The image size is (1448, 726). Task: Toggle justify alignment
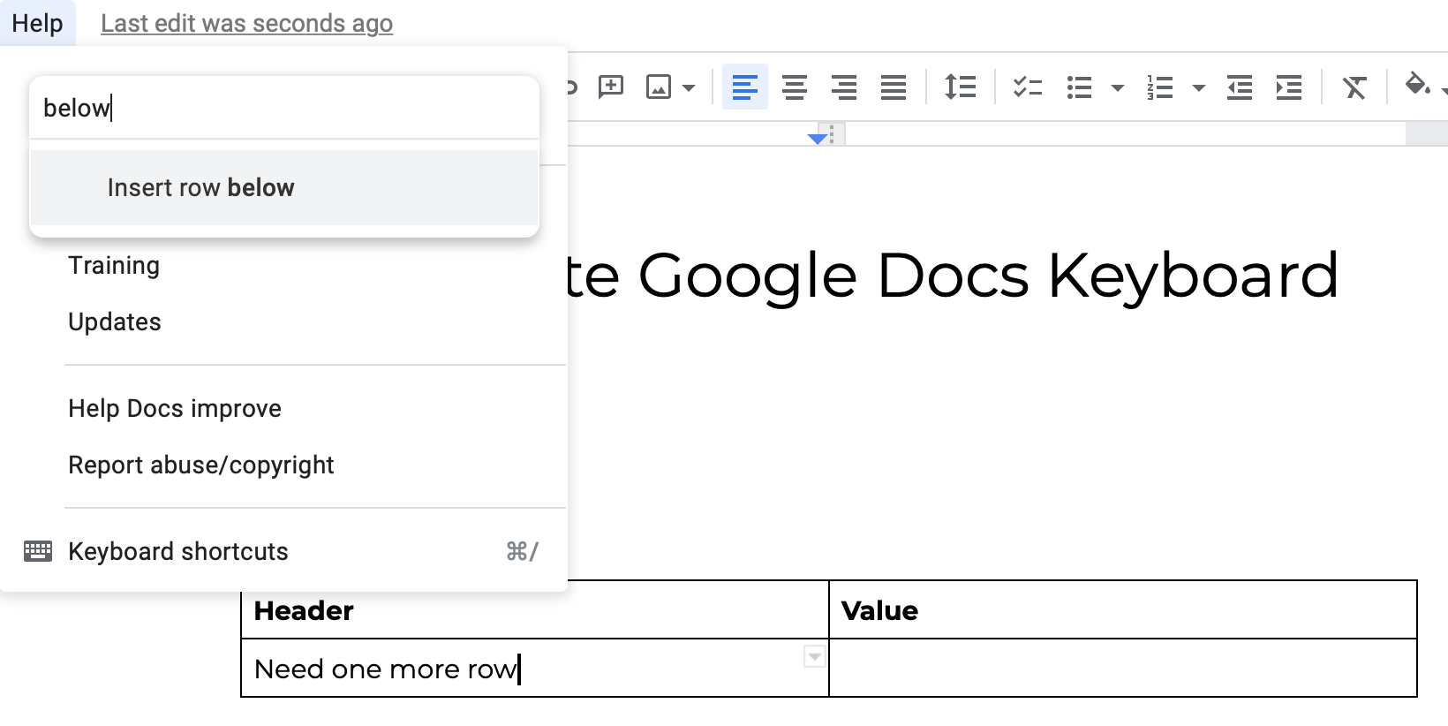894,87
